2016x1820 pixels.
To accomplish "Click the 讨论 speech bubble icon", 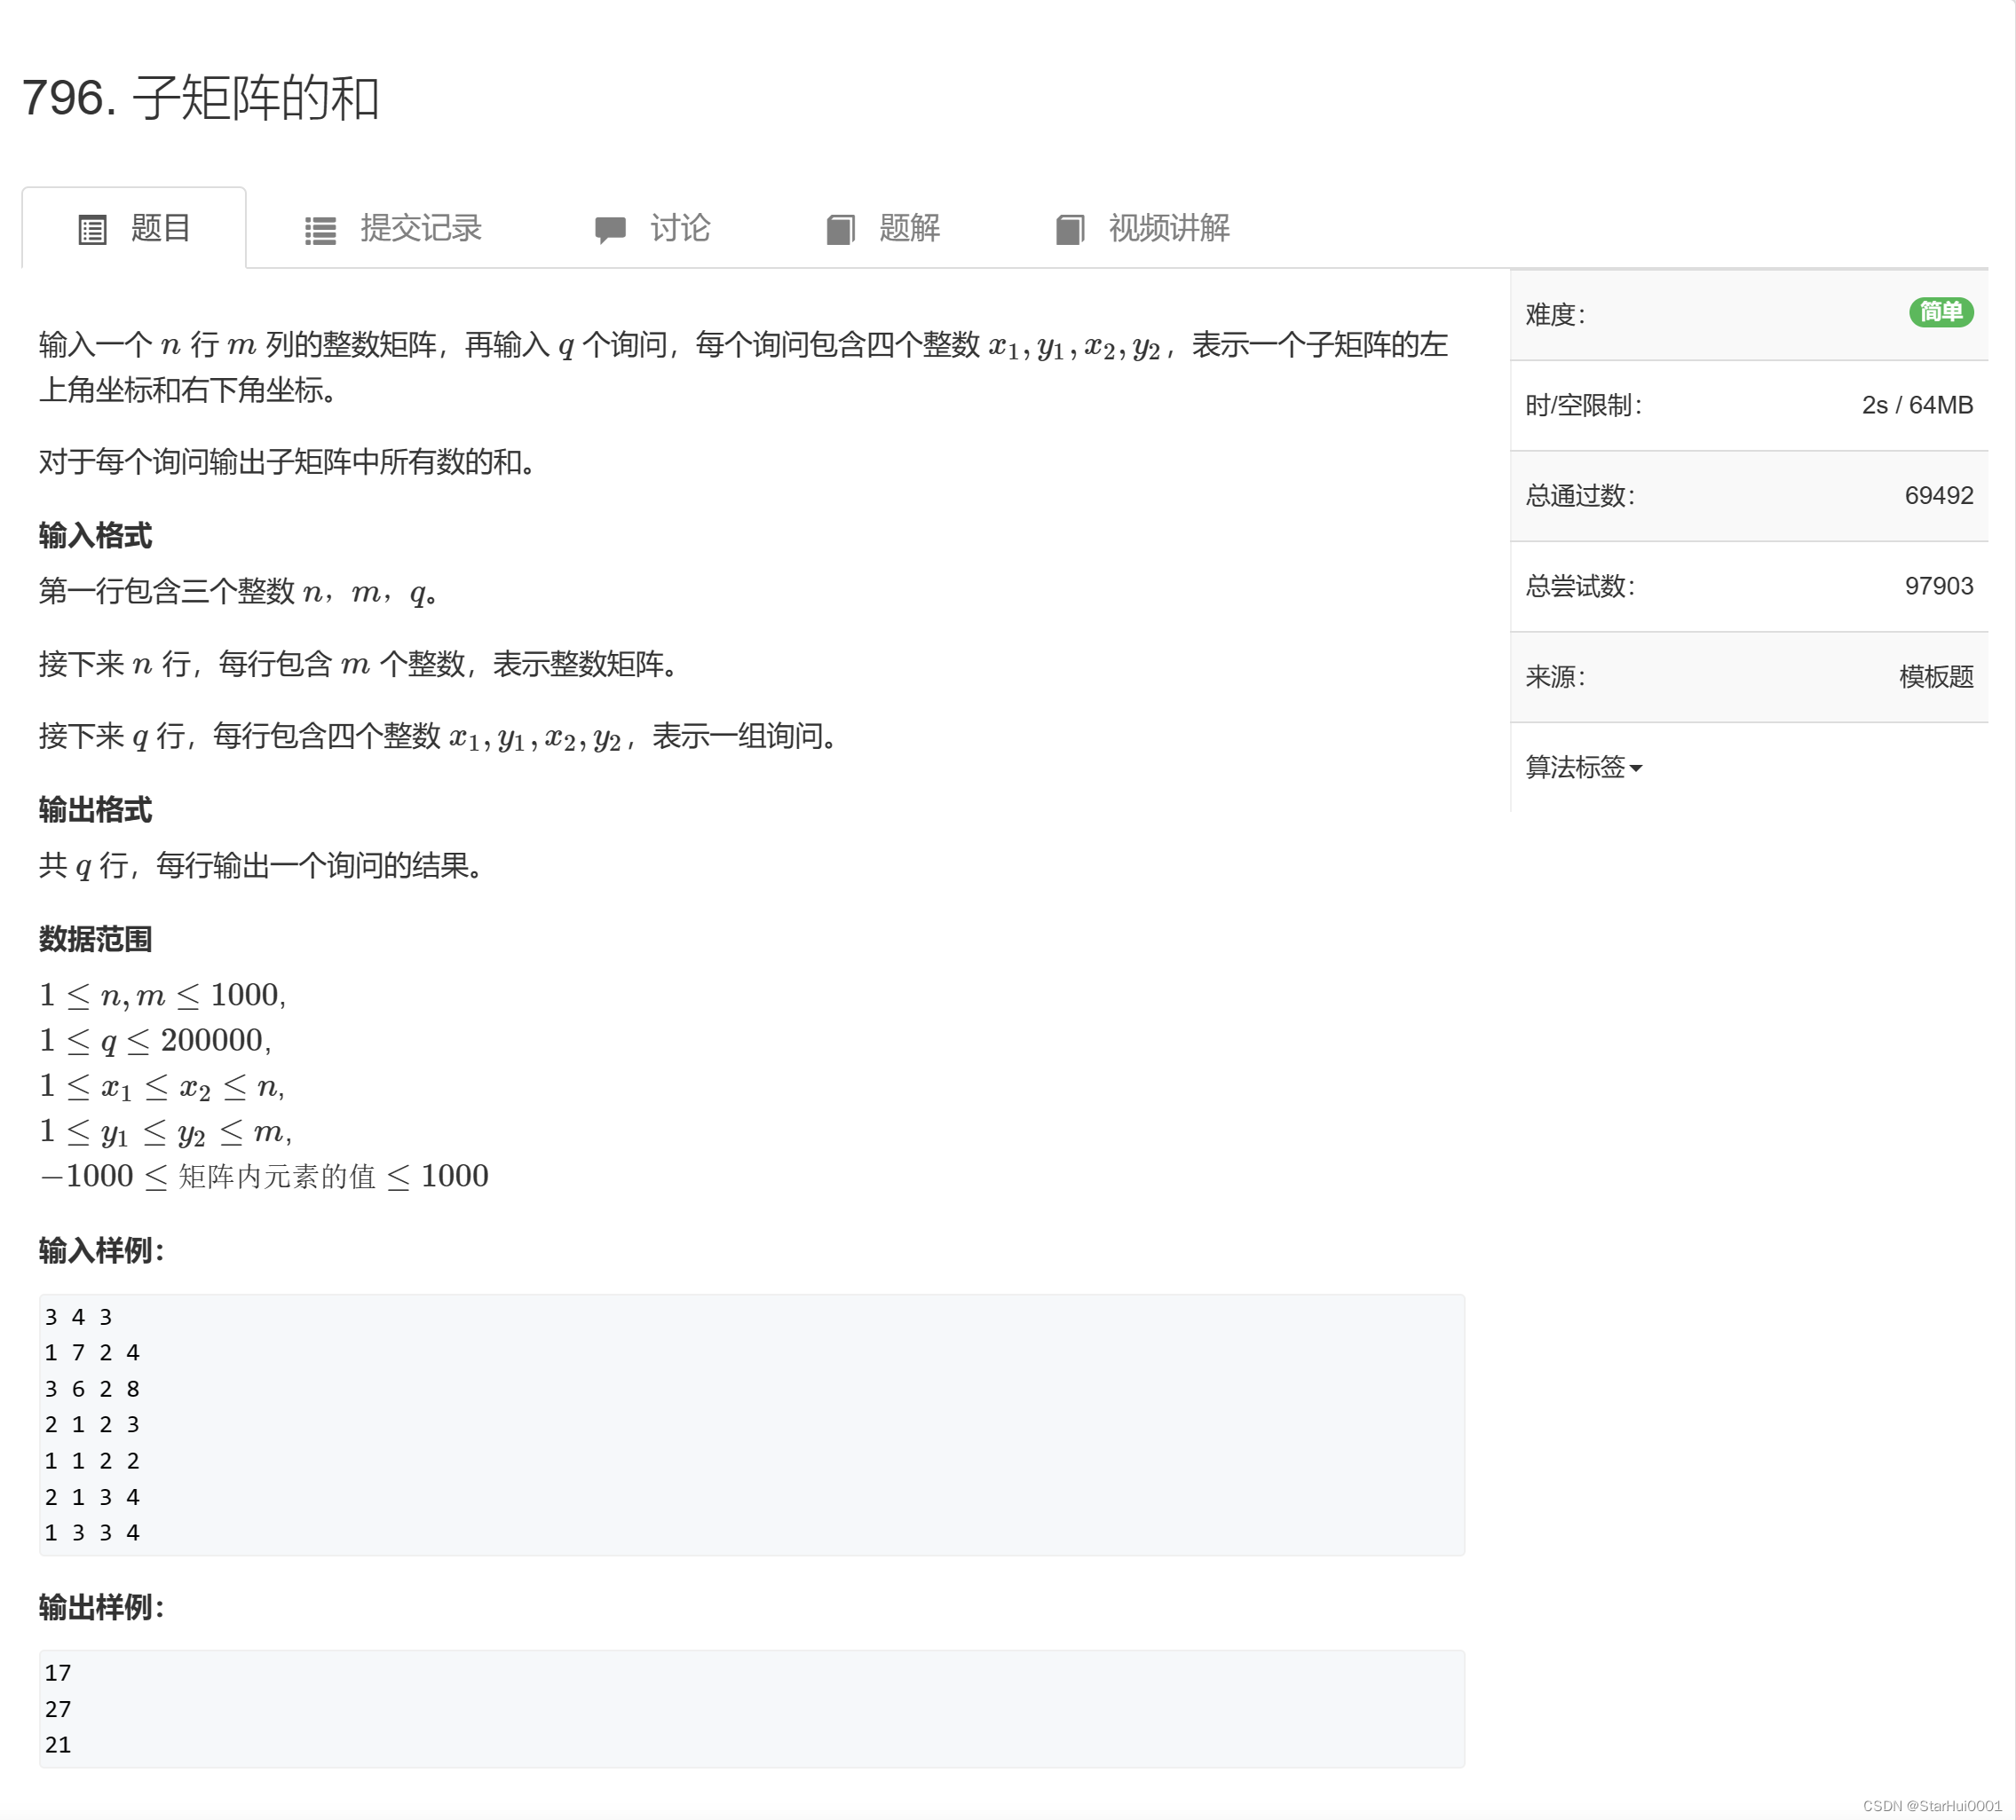I will 610,229.
